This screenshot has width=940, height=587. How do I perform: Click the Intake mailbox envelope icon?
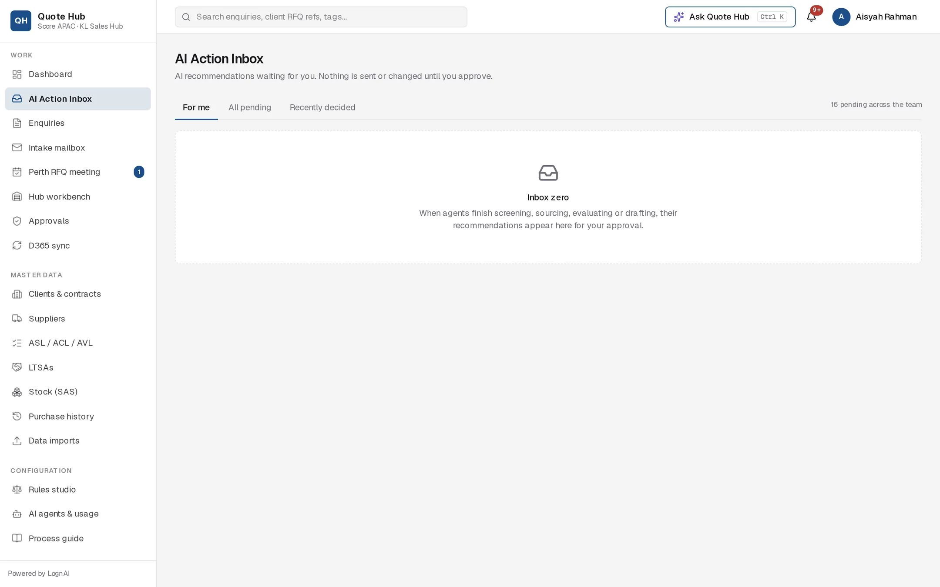tap(17, 147)
